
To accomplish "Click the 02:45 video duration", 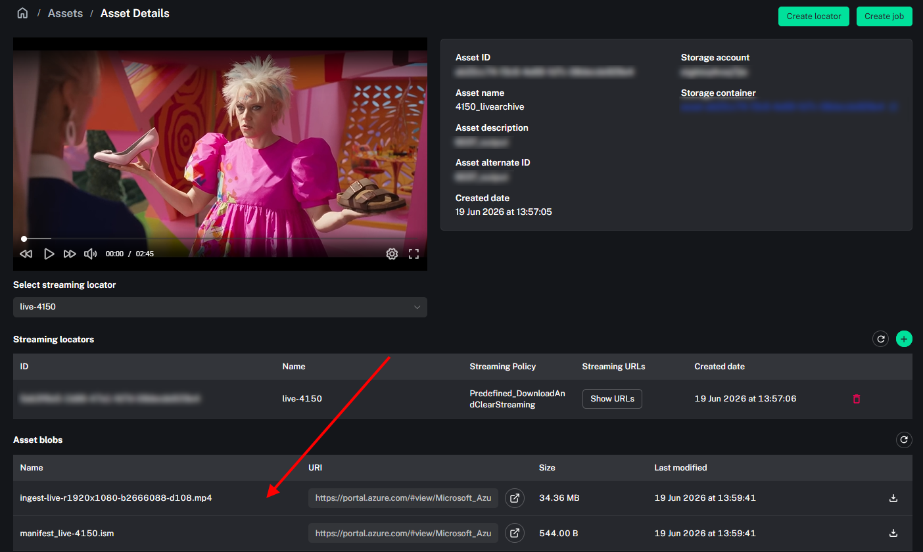I will pos(145,254).
